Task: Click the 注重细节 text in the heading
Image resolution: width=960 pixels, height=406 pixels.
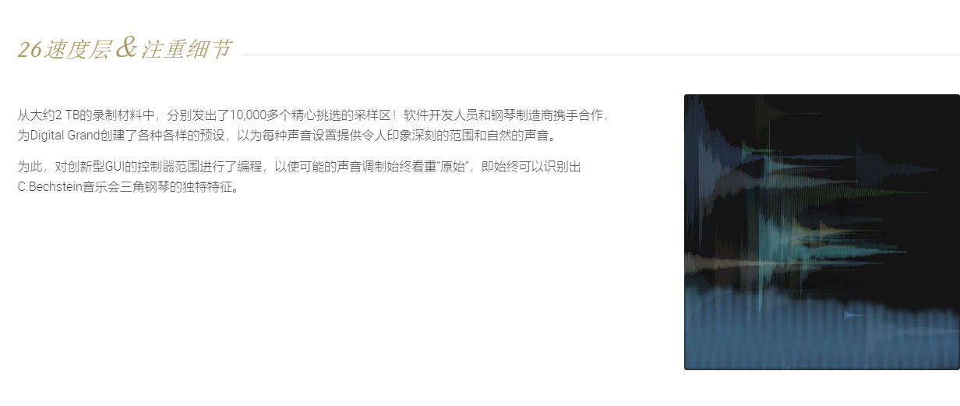Action: 186,50
